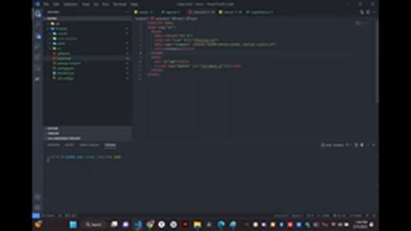The height and width of the screenshot is (231, 411).
Task: Click the split terminal icon
Action: (356, 145)
